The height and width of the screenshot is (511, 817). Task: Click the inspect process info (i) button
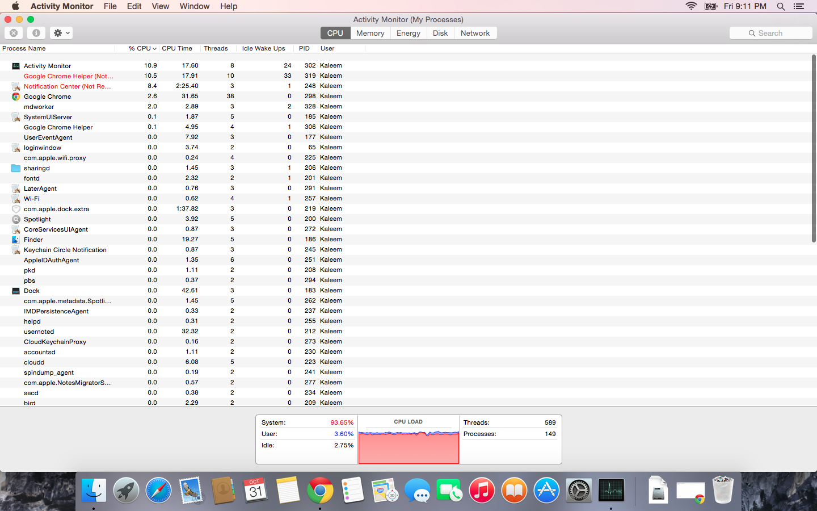click(36, 33)
